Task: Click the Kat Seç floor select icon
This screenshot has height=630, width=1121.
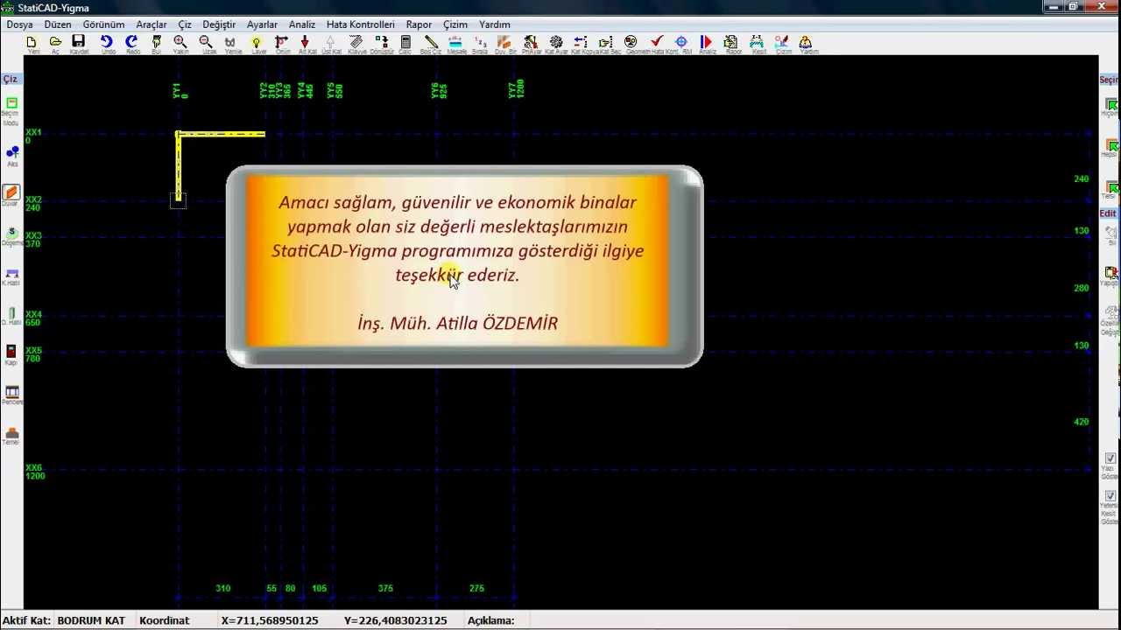Action: (606, 42)
